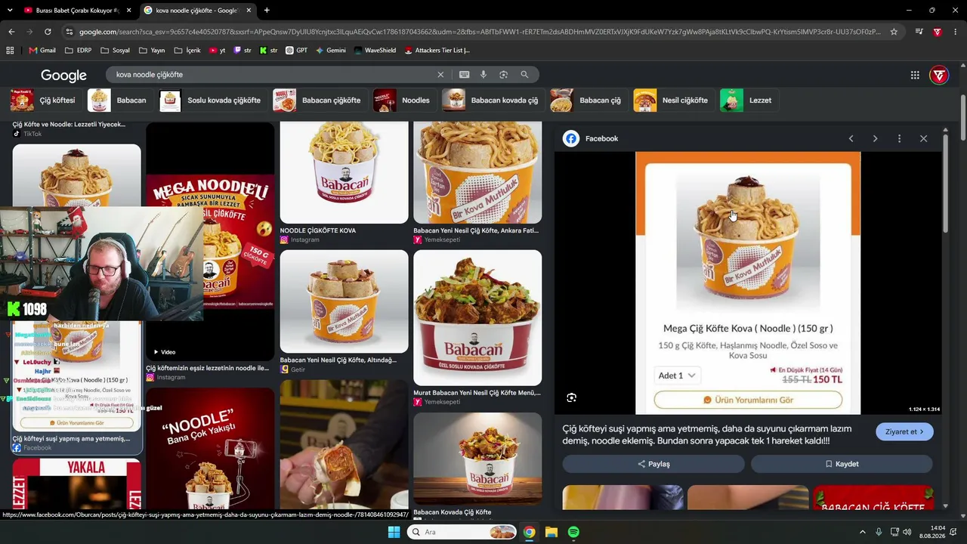
Task: Open the Twitch str bookmark
Action: tap(243, 51)
